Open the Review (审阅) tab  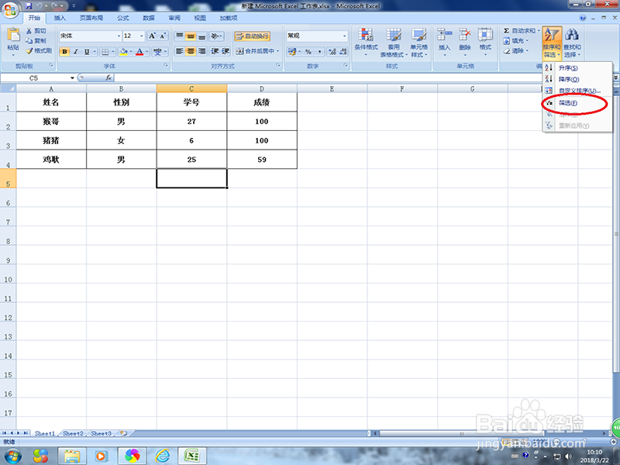(174, 18)
